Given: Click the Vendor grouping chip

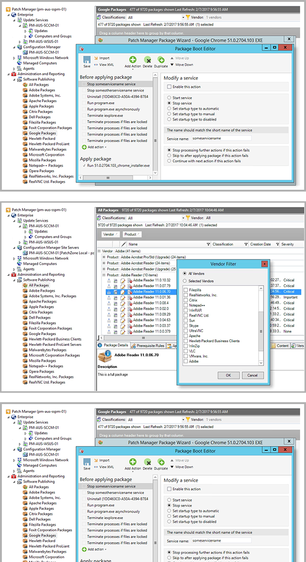Looking at the screenshot, I should pos(110,235).
